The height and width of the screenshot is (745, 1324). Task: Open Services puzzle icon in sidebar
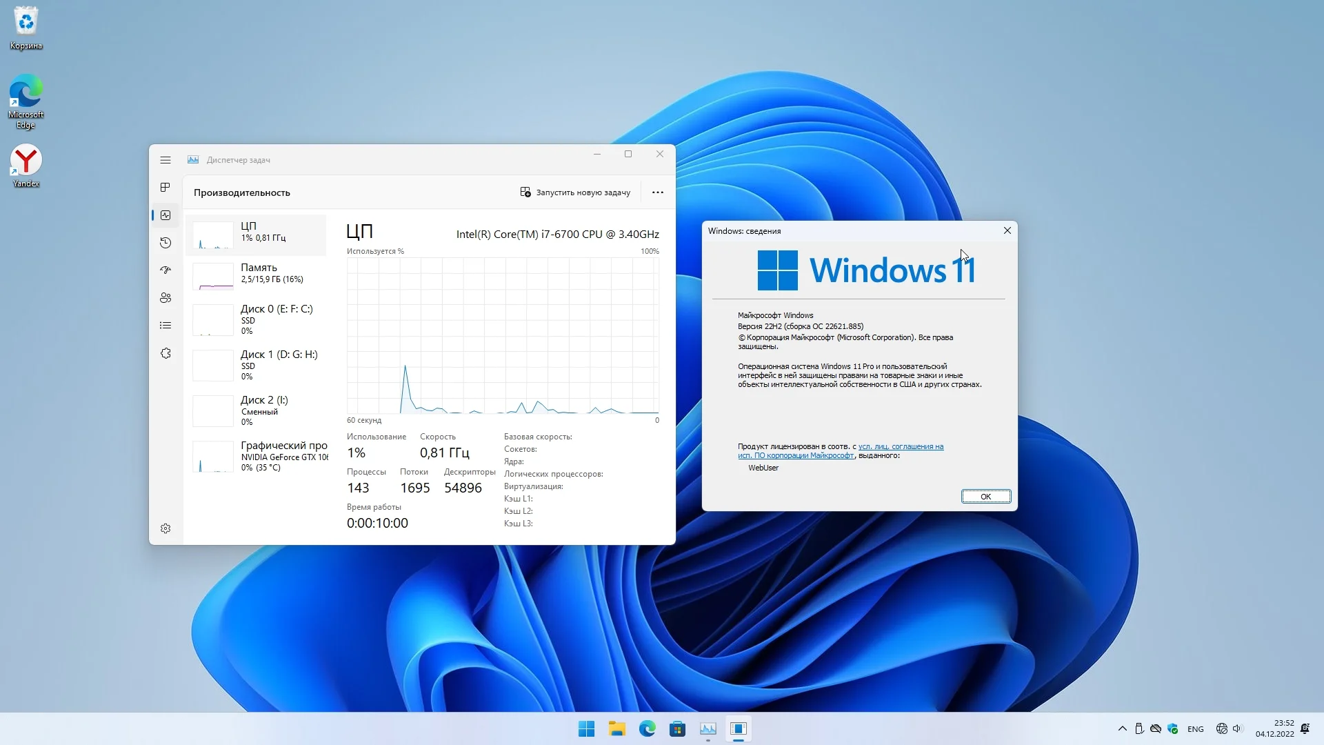point(165,353)
